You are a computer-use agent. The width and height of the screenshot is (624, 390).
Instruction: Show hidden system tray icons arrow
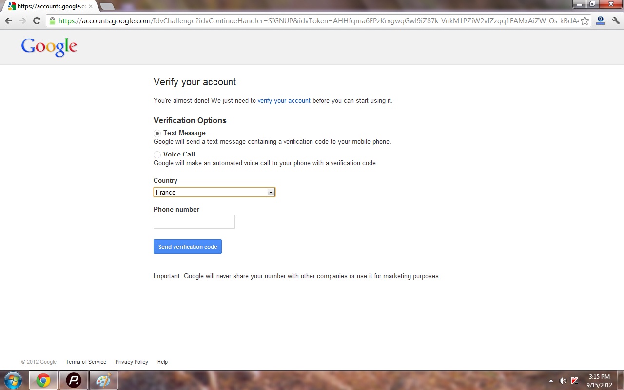(551, 381)
